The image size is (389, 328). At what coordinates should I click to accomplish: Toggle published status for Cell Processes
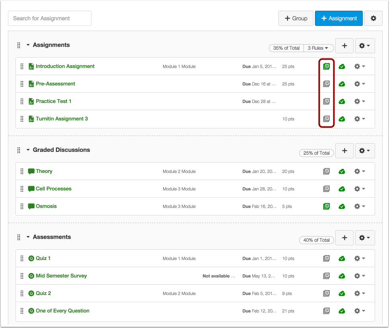click(x=342, y=189)
